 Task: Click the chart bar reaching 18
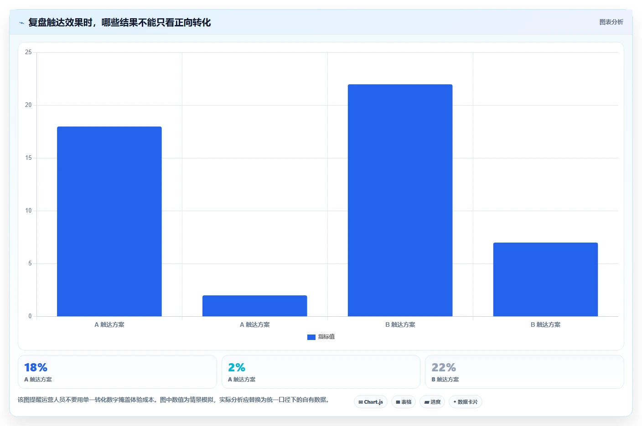pyautogui.click(x=109, y=221)
